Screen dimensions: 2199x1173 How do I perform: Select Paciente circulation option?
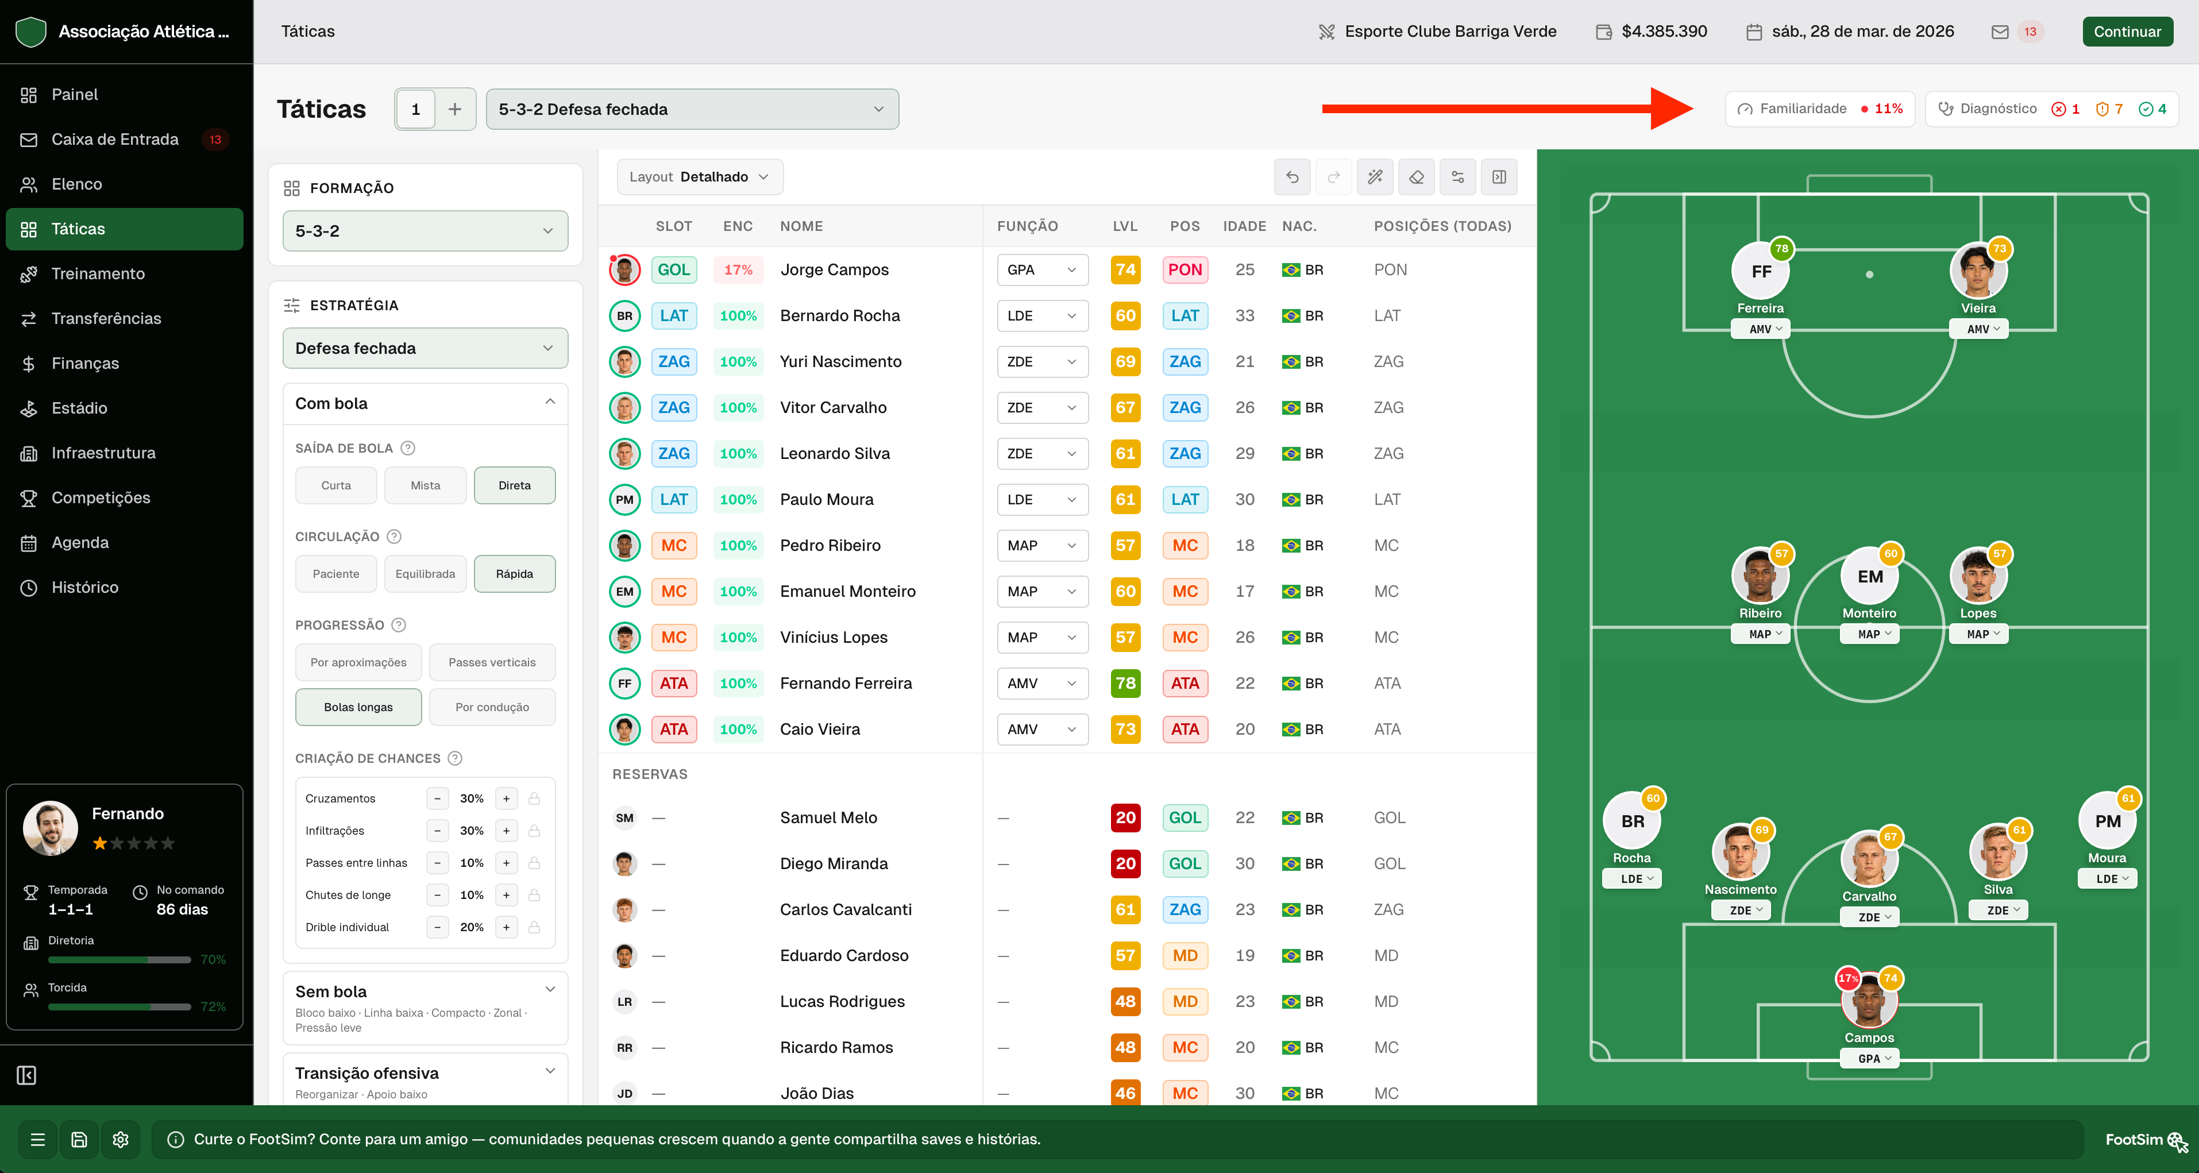click(335, 574)
